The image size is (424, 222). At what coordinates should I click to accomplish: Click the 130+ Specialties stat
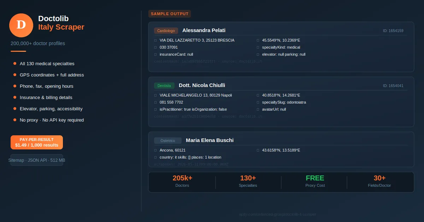click(x=248, y=182)
